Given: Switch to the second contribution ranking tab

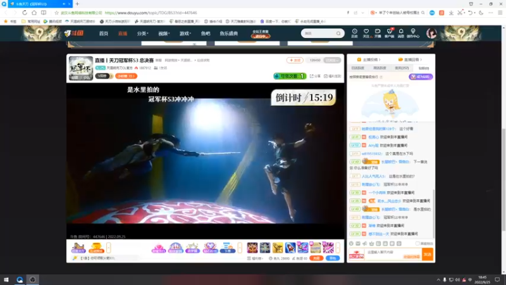Looking at the screenshot, I should pos(379,68).
